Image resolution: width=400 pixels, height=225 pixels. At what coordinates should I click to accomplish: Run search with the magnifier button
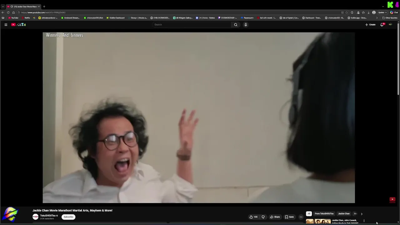click(x=236, y=25)
